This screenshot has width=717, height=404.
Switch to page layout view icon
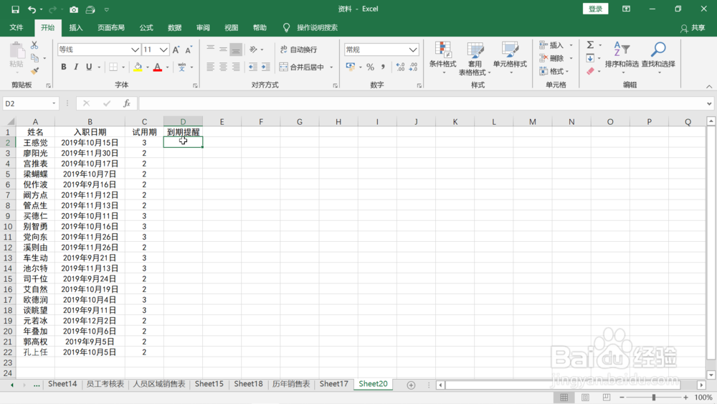tap(585, 397)
